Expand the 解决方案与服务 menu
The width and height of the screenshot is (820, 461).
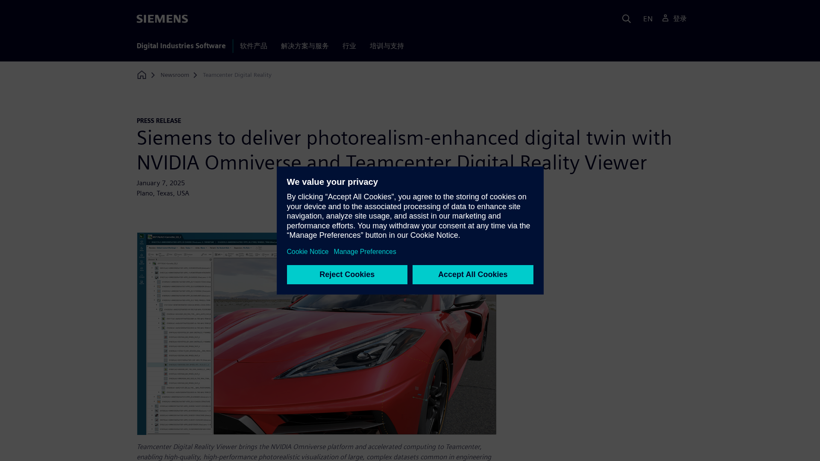click(x=305, y=46)
